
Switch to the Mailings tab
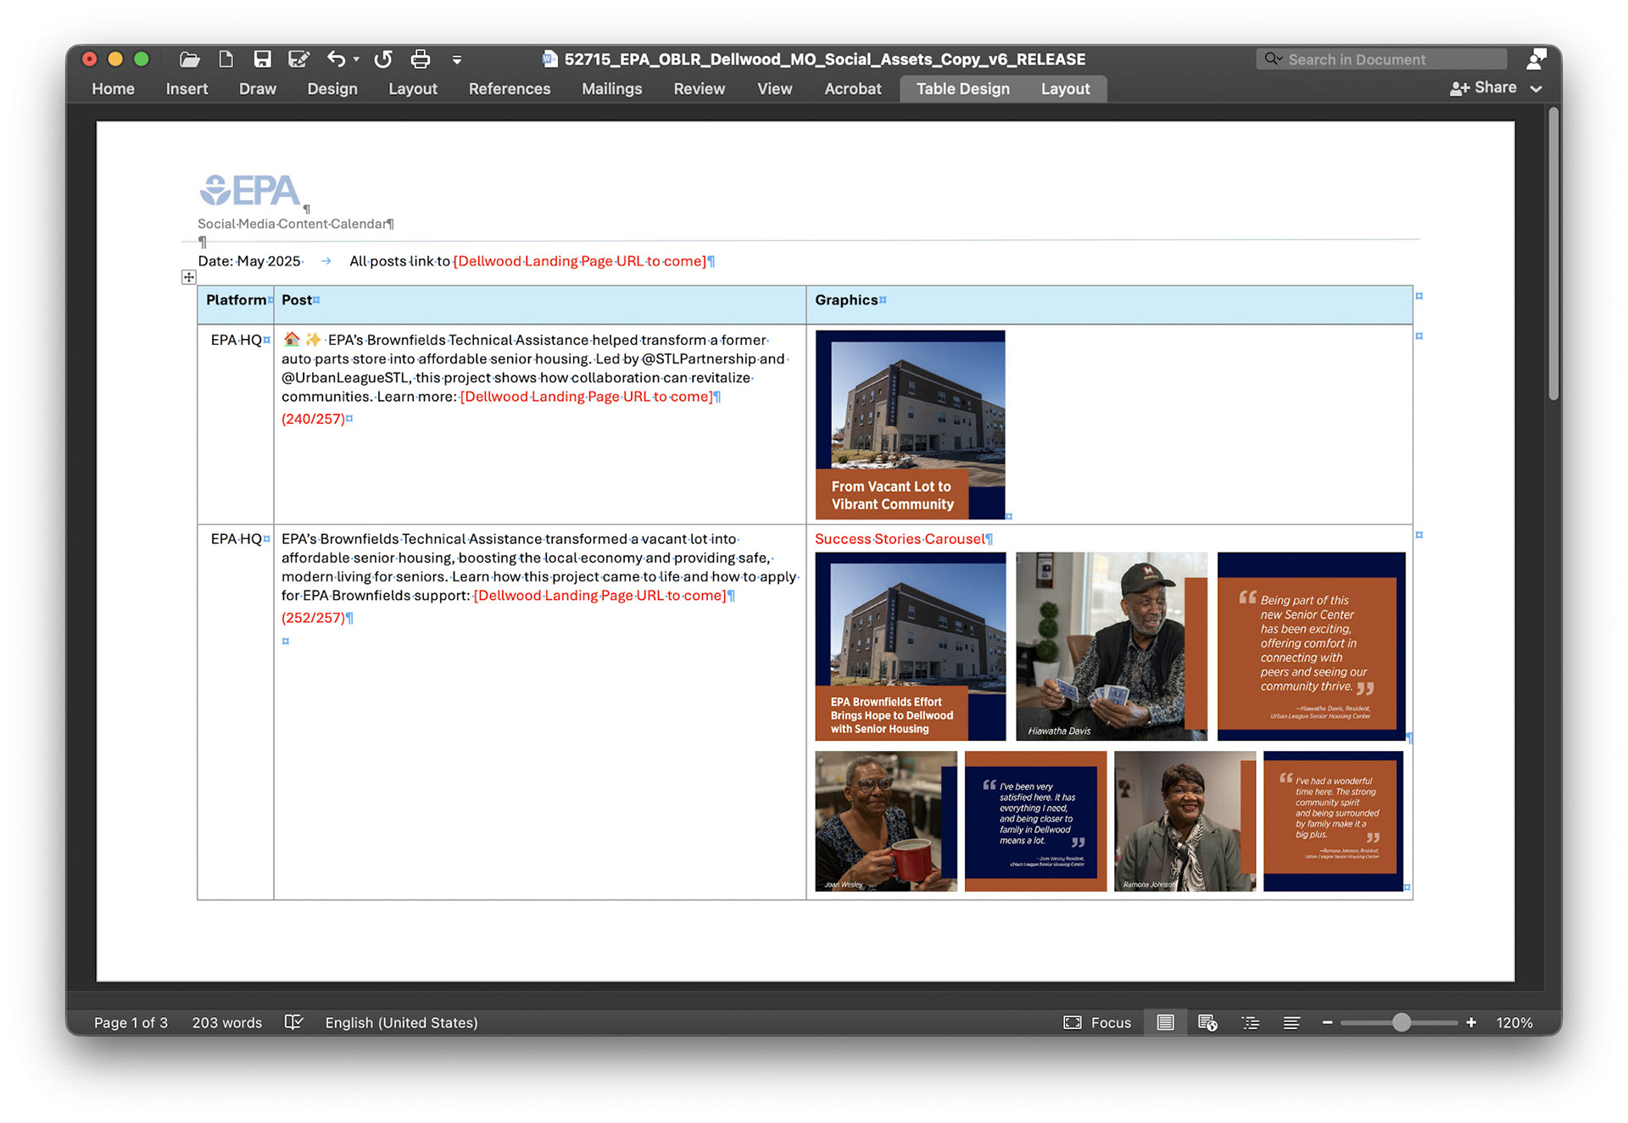pos(611,88)
